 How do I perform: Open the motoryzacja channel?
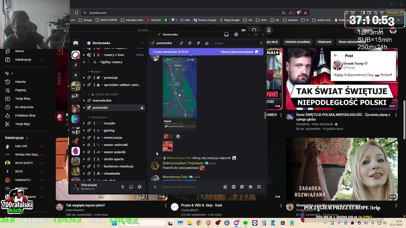coord(115,138)
